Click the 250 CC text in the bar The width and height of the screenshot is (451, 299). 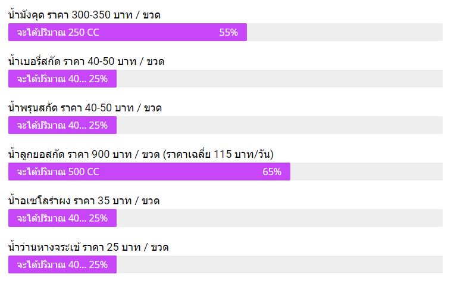tap(84, 32)
